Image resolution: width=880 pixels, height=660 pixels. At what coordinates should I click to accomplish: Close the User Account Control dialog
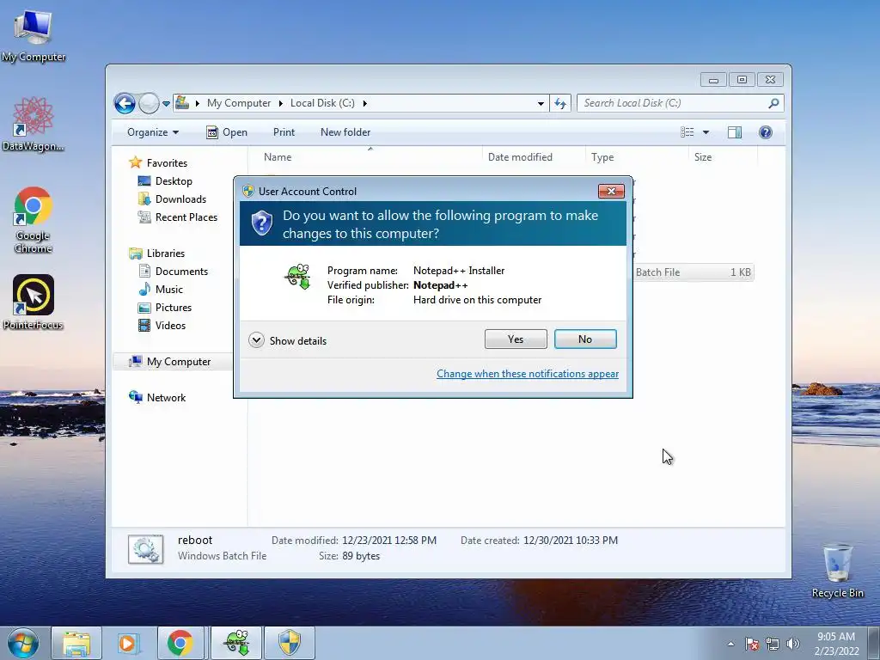[x=611, y=191]
